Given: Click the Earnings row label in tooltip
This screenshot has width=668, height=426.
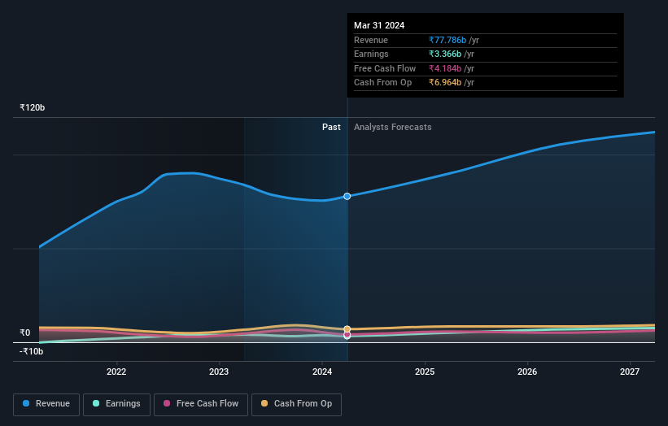Looking at the screenshot, I should click(x=371, y=54).
